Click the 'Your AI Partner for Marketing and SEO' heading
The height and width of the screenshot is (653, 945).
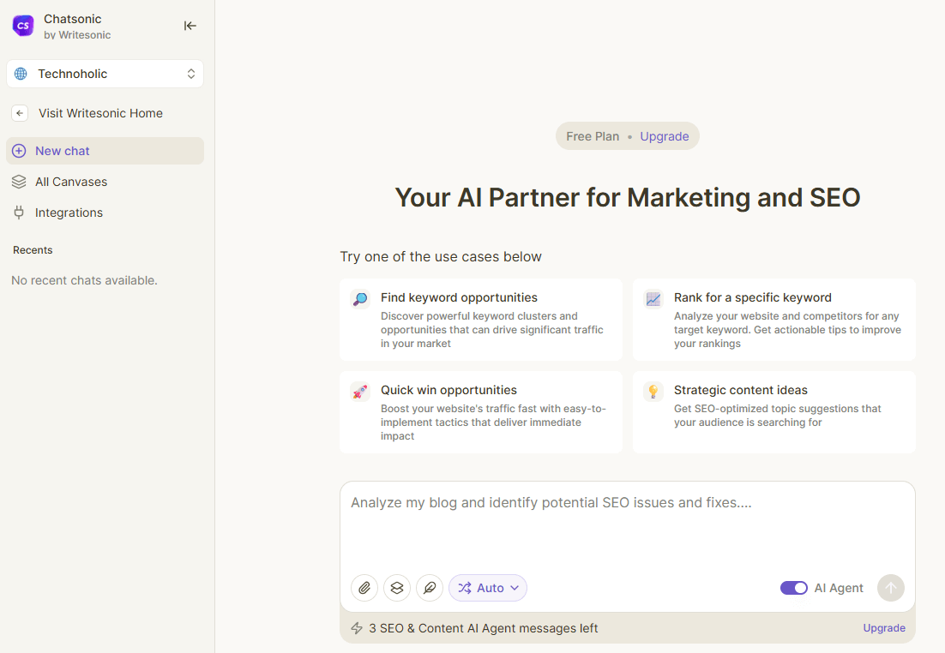628,198
